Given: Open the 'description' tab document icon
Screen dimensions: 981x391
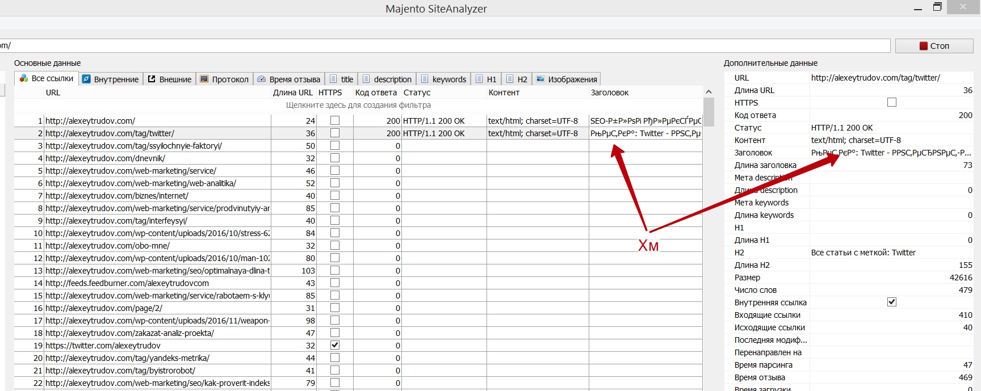Looking at the screenshot, I should (366, 79).
